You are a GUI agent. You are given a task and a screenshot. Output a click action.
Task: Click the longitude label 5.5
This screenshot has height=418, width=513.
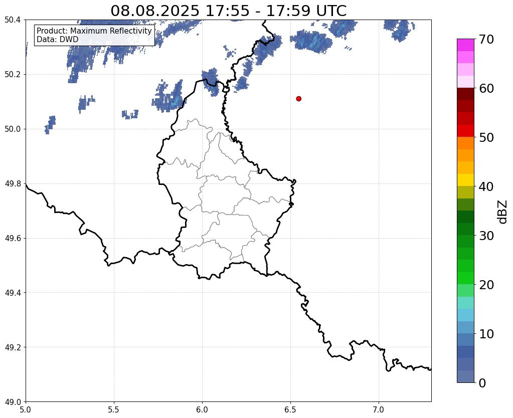pos(114,409)
